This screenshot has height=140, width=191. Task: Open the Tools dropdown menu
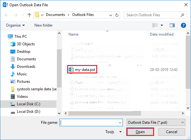click(x=113, y=132)
